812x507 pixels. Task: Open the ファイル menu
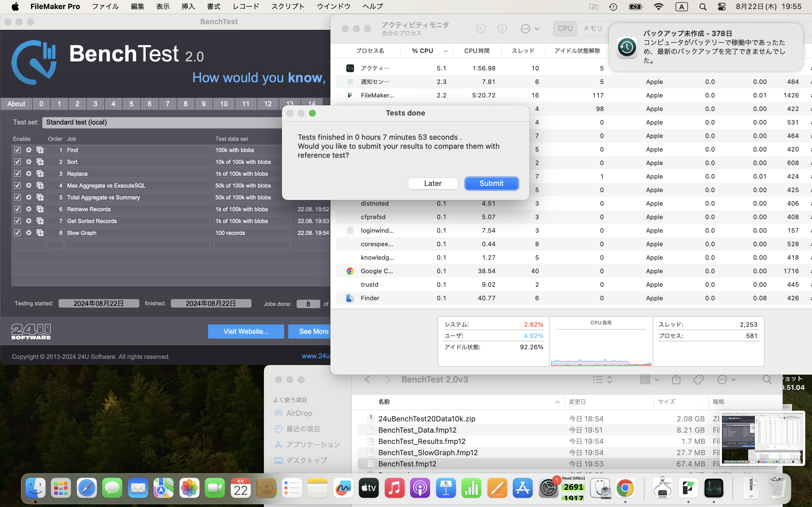coord(105,7)
